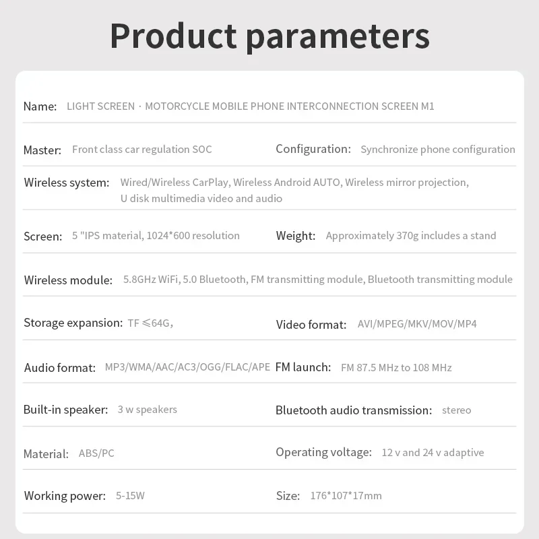Click the Audio format label
Image resolution: width=539 pixels, height=539 pixels.
point(60,368)
